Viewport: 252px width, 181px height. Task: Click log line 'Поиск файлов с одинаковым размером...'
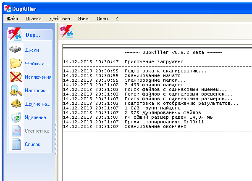coord(179,99)
